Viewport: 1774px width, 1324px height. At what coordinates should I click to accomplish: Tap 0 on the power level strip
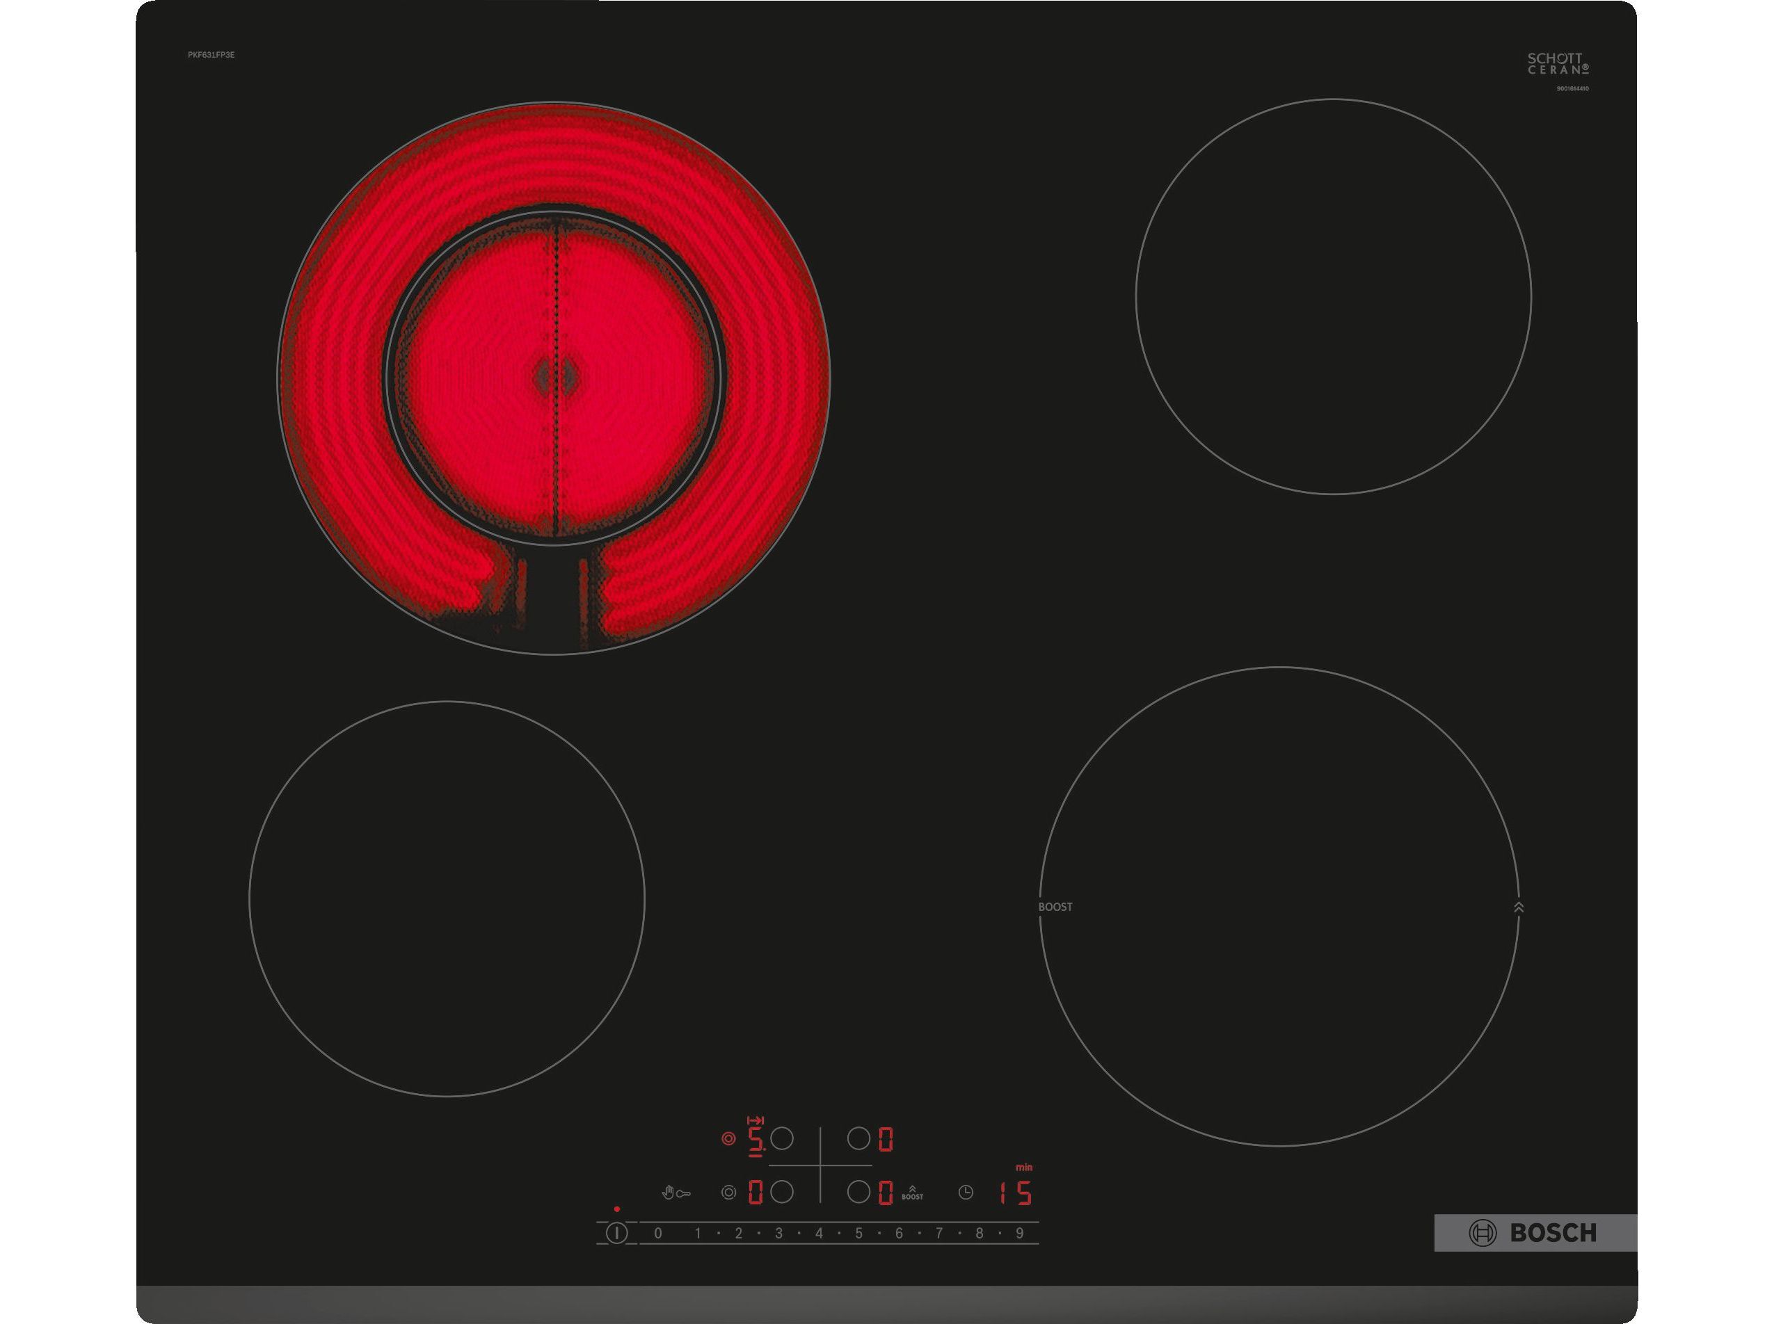pos(658,1234)
